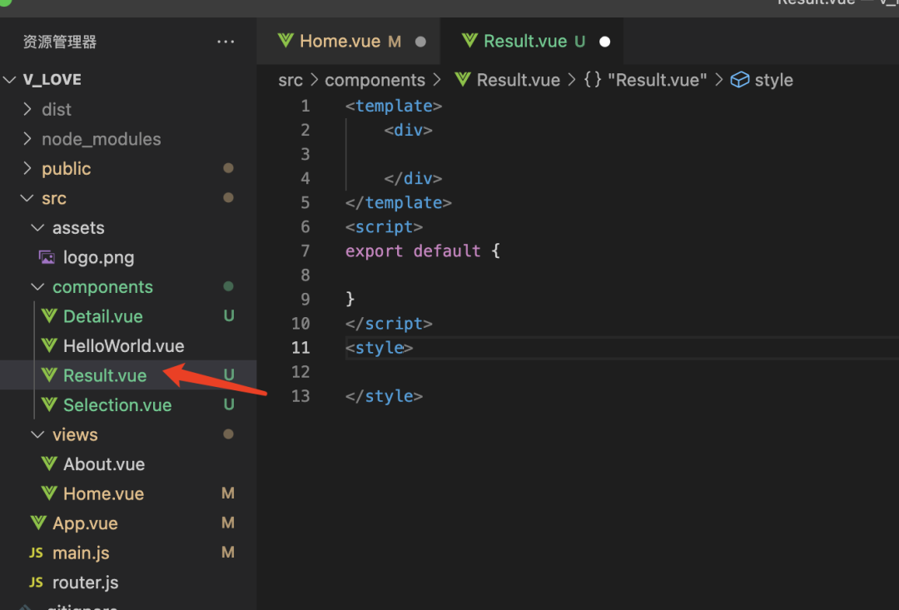
Task: Click the Vue icon beside App.vue
Action: [38, 523]
